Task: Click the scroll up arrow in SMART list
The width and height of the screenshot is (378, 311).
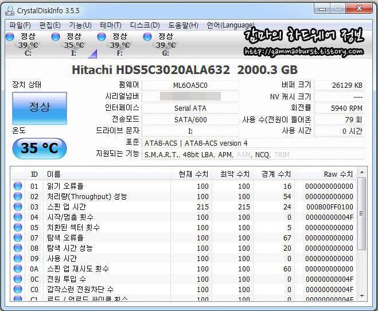Action: coord(362,172)
